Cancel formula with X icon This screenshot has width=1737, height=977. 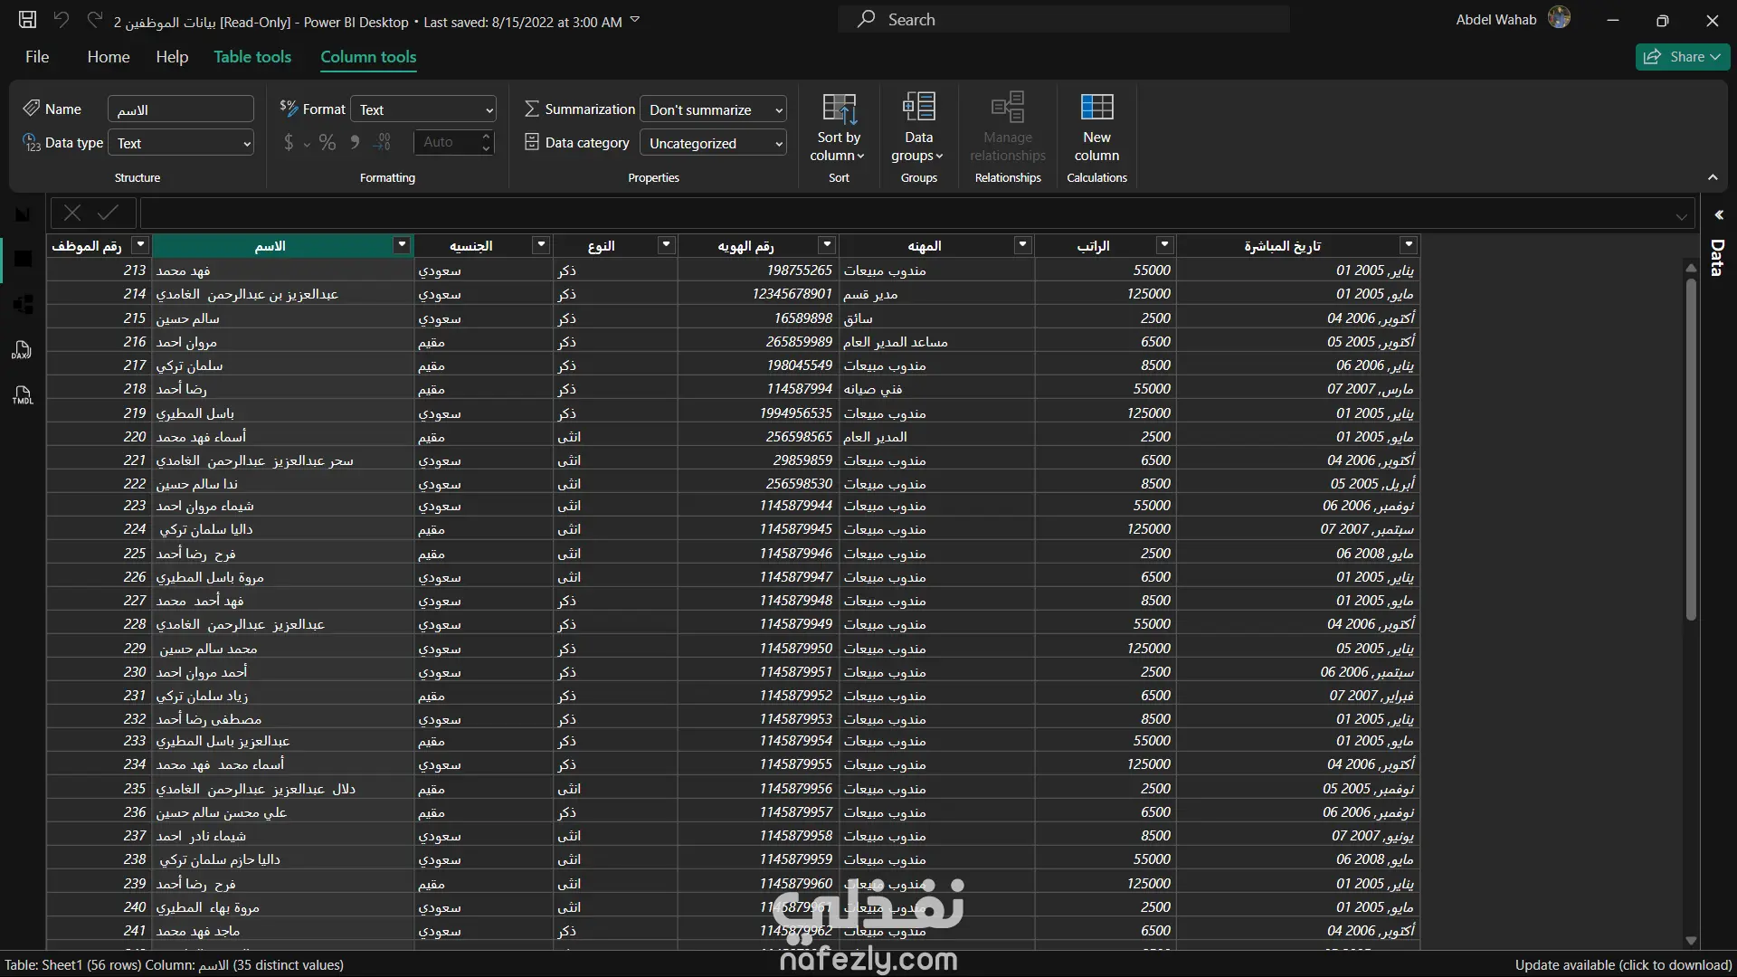point(72,213)
